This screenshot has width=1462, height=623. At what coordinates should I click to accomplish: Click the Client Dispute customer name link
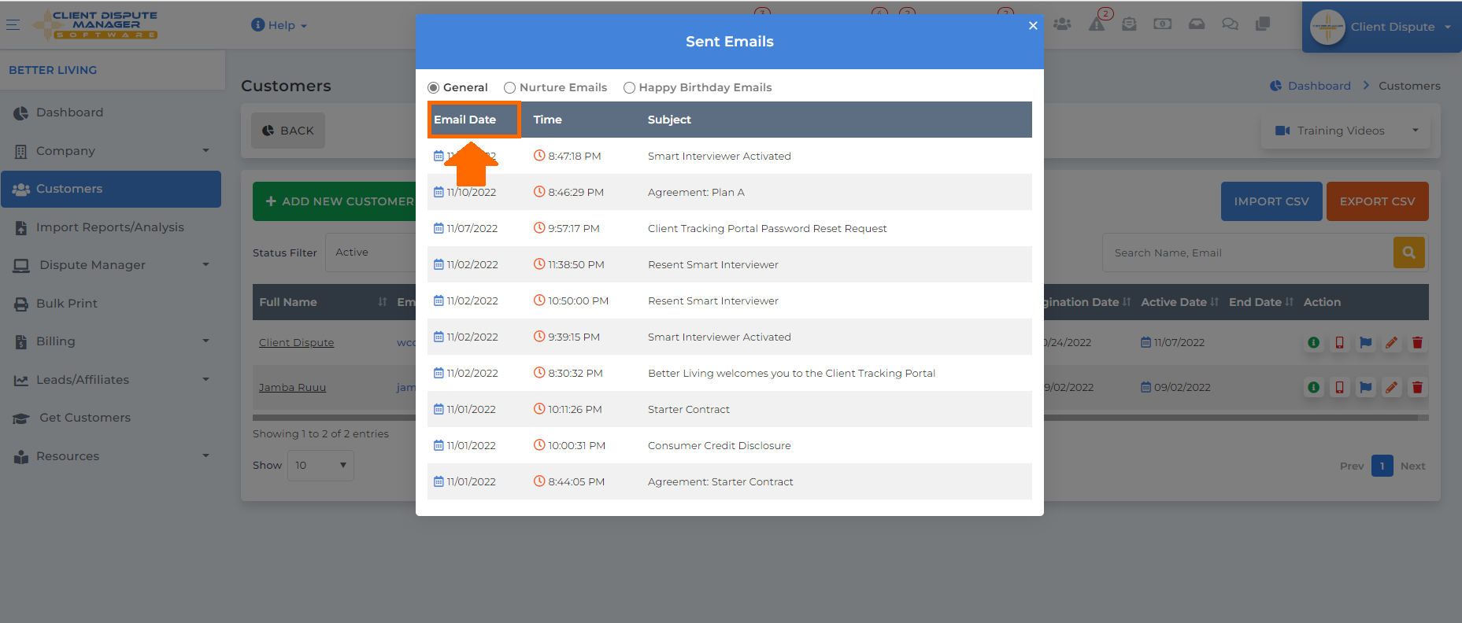point(296,342)
